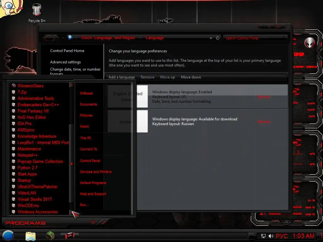The width and height of the screenshot is (323, 242).
Task: Open the Recycle Bin desktop icon
Action: [x=37, y=13]
